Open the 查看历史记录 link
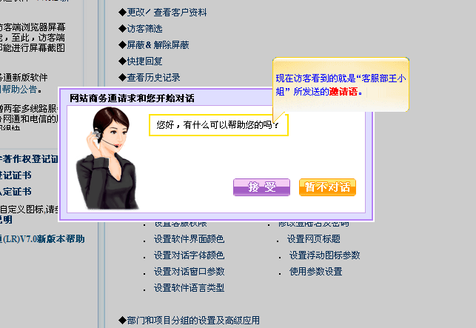Viewport: 476px width, 328px height. point(153,78)
